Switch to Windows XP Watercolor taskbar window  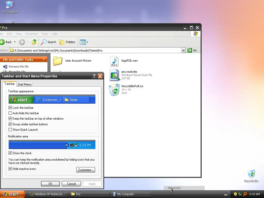(x=48, y=194)
